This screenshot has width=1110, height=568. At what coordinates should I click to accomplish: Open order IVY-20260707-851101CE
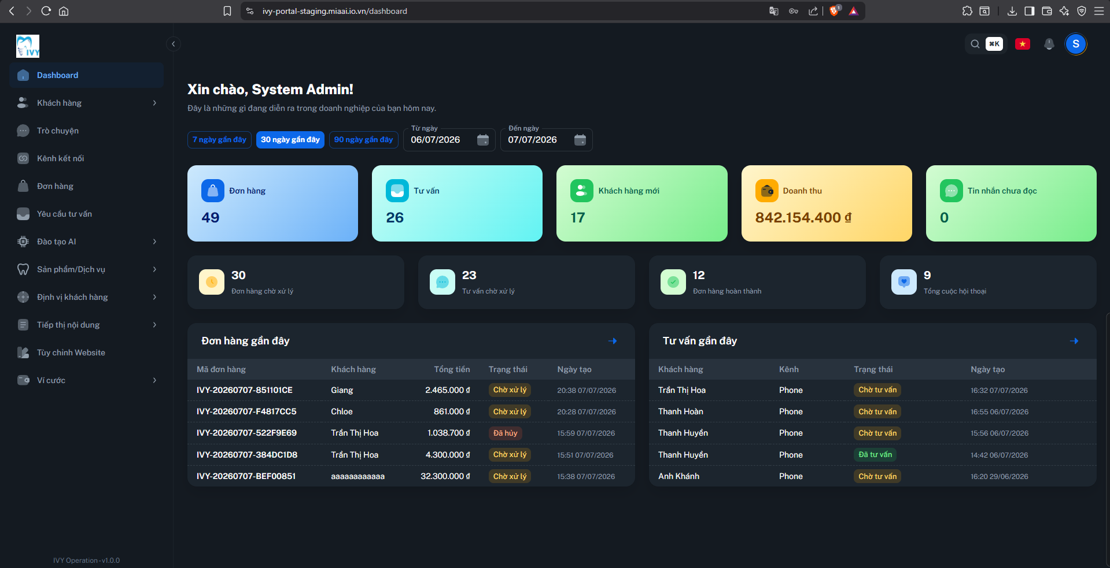click(x=245, y=390)
